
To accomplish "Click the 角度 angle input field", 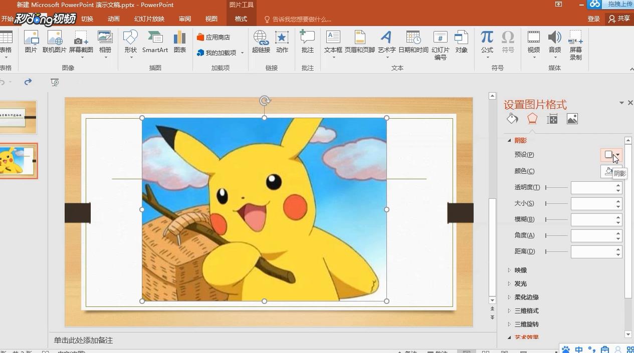I will (x=593, y=236).
